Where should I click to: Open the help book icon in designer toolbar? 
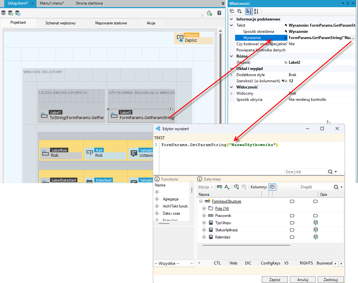tap(219, 13)
